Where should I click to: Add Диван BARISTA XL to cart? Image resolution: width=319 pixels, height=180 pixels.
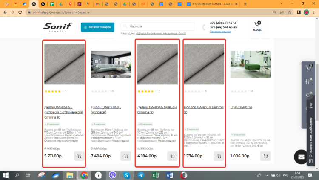coord(125,156)
